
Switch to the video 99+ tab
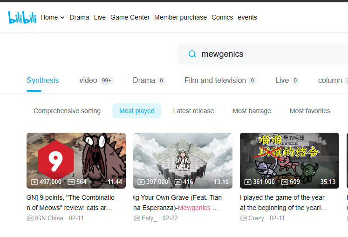(x=96, y=81)
